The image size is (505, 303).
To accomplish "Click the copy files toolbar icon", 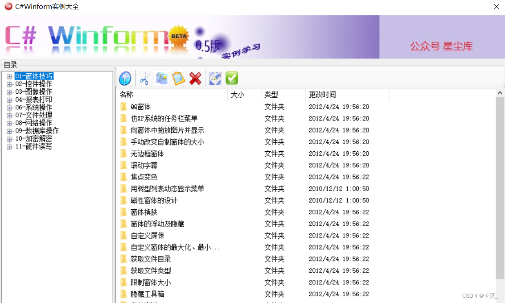I will click(161, 79).
